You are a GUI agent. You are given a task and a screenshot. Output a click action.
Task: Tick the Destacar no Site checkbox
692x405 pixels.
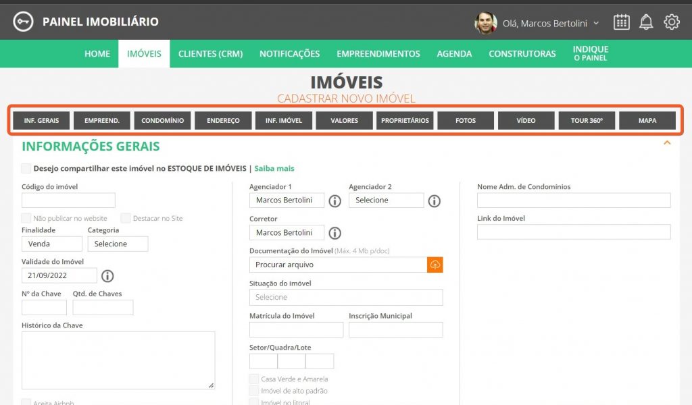click(x=126, y=218)
